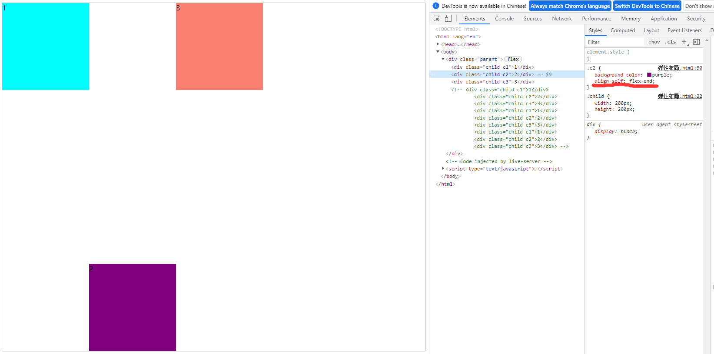
Task: Open the Event Listeners sidebar tab
Action: coord(684,30)
